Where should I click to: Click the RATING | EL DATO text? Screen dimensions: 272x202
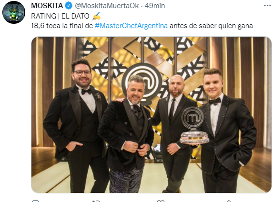click(60, 16)
